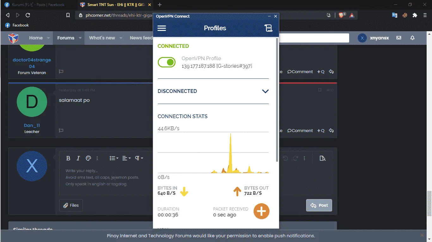Click the cookie extension icon
Viewport: 432px width, 242px height.
405,15
